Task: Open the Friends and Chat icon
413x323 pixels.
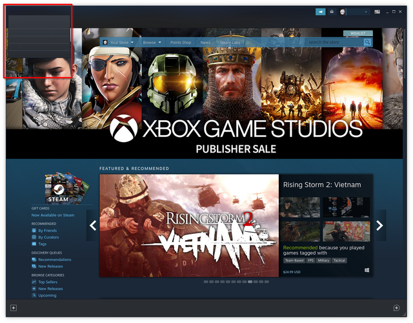Action: click(x=396, y=307)
